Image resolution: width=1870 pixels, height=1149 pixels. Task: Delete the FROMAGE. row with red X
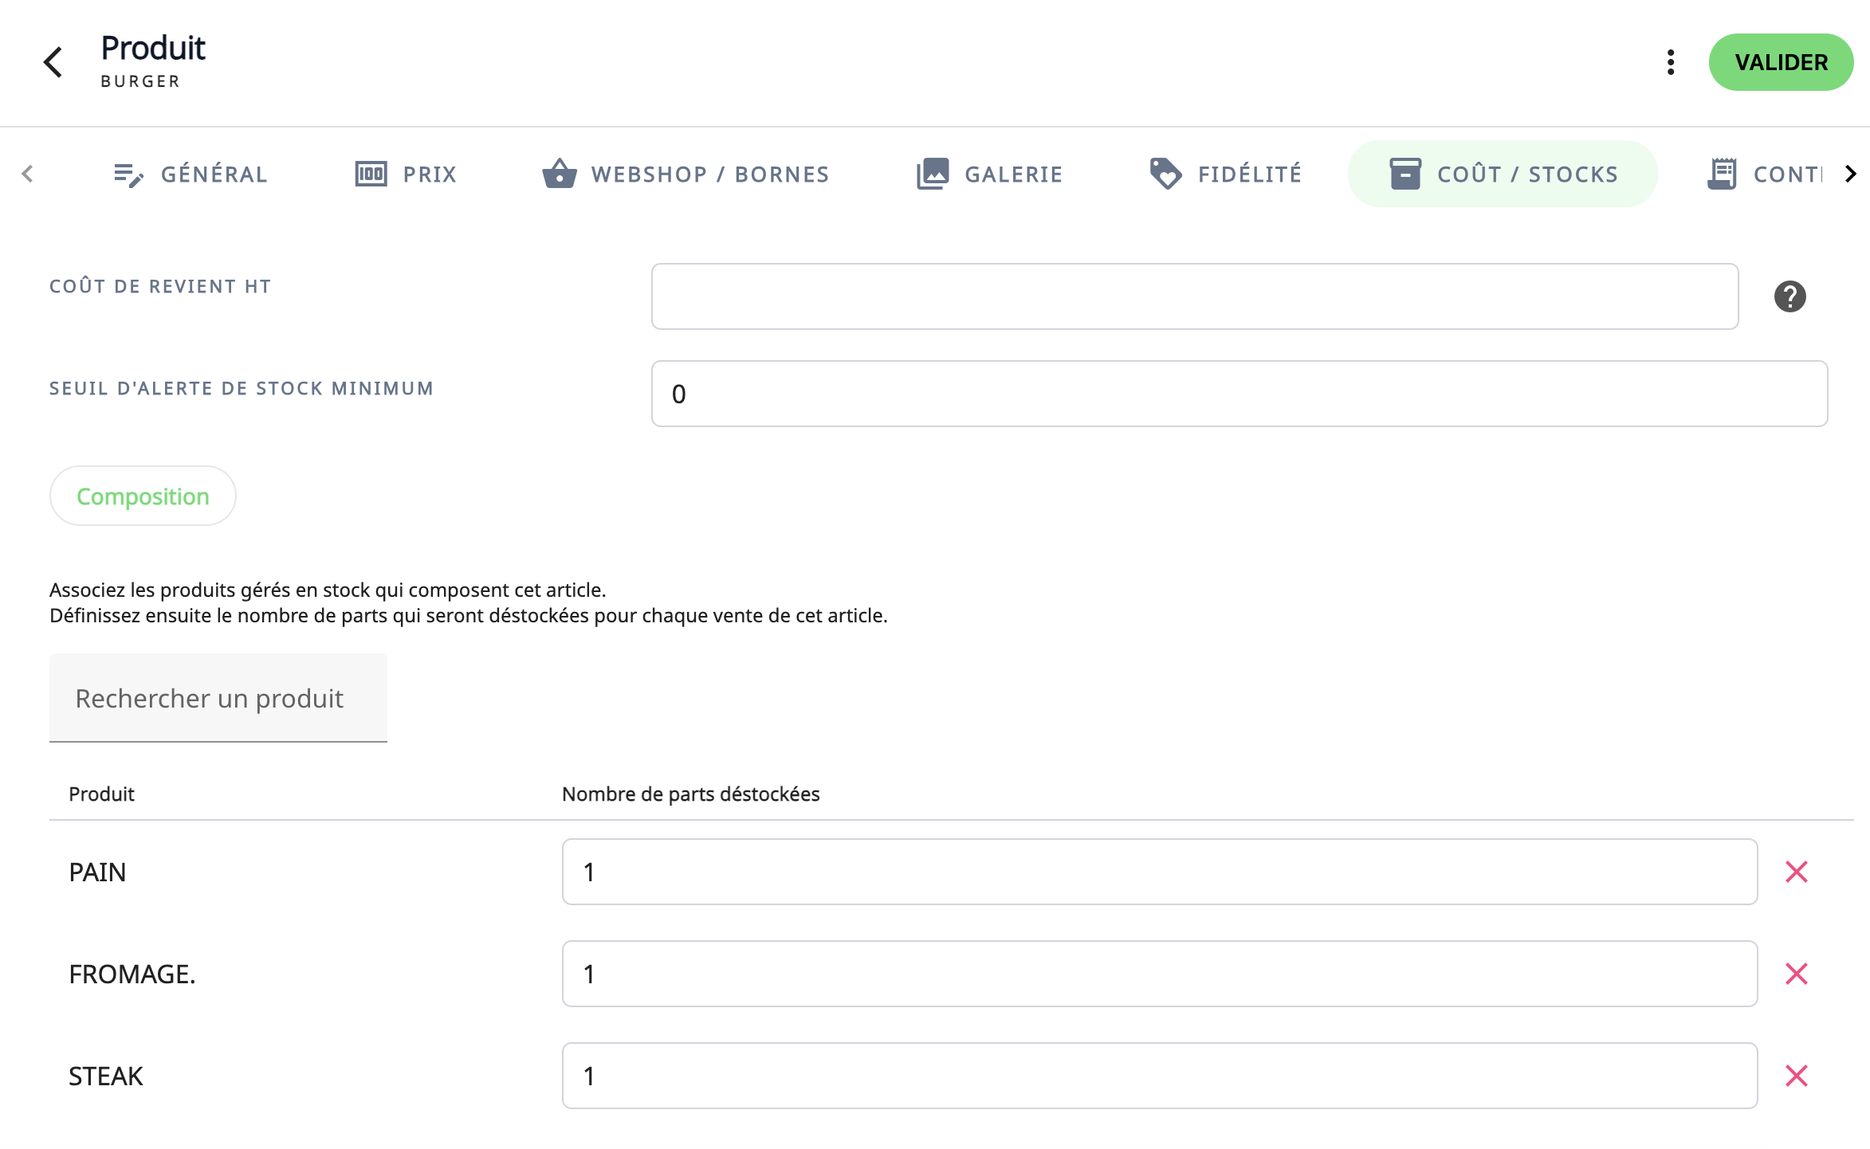click(1796, 974)
